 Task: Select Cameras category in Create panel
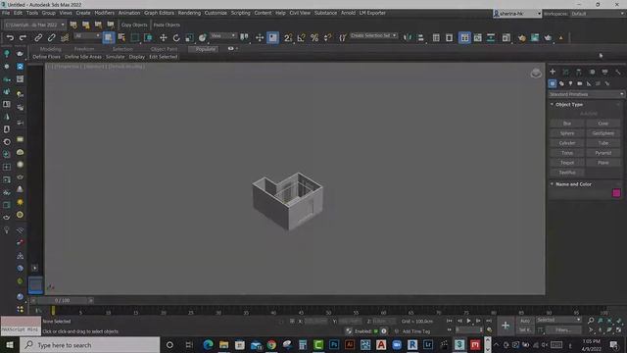click(579, 83)
